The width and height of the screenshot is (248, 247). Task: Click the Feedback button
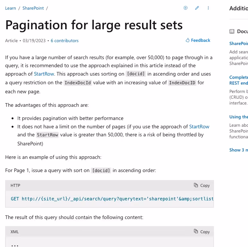click(198, 41)
